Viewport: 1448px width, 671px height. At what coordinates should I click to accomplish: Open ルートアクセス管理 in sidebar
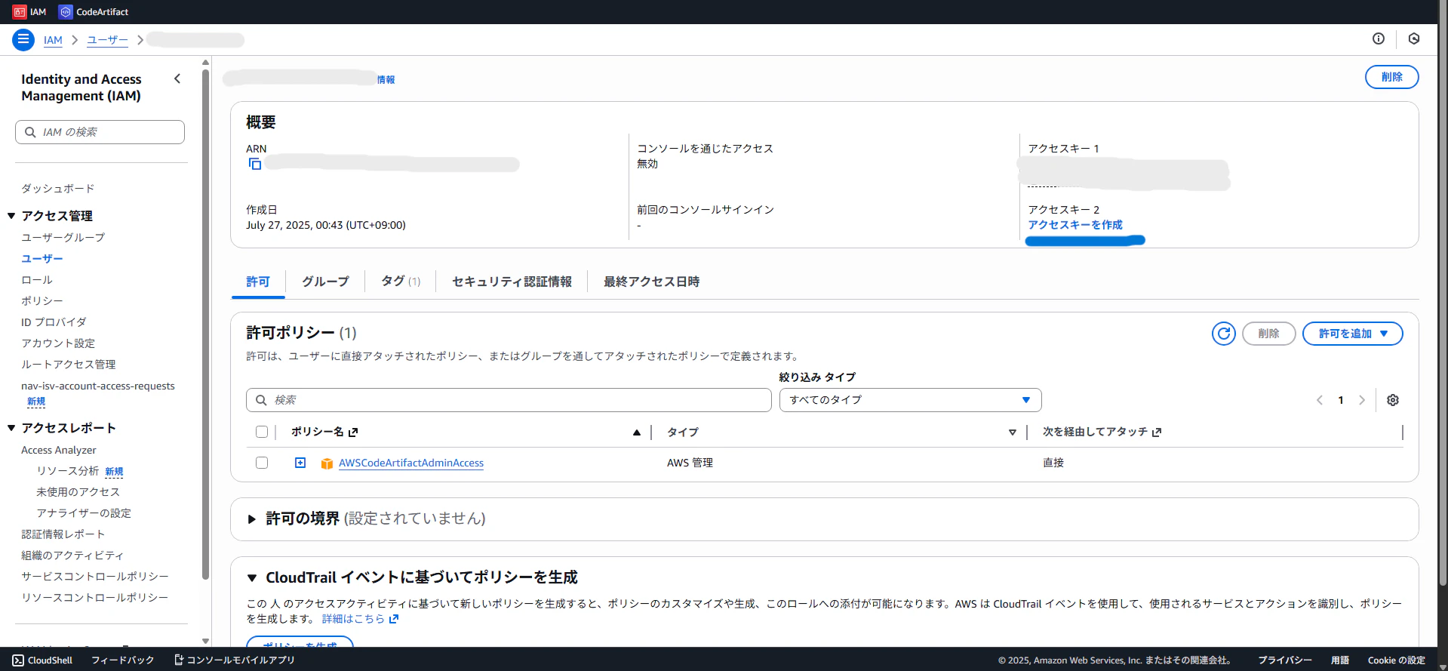69,365
